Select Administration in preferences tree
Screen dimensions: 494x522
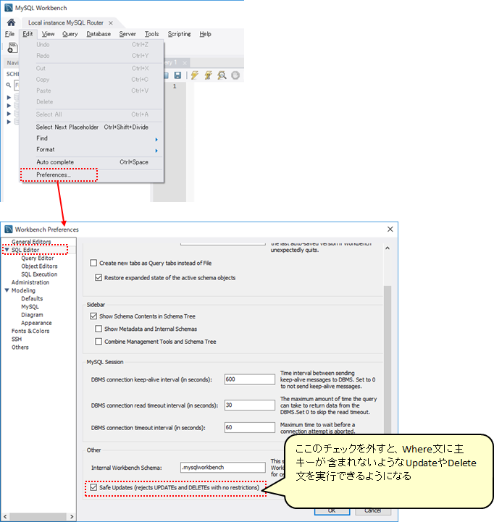click(30, 282)
